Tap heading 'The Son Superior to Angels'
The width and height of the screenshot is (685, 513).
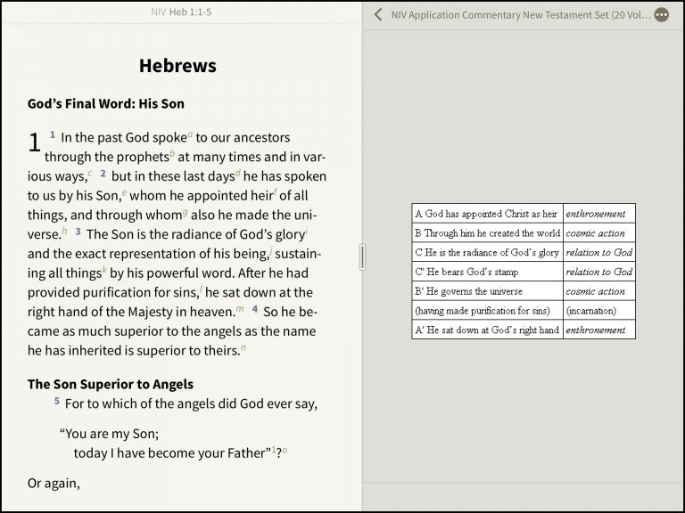click(111, 385)
